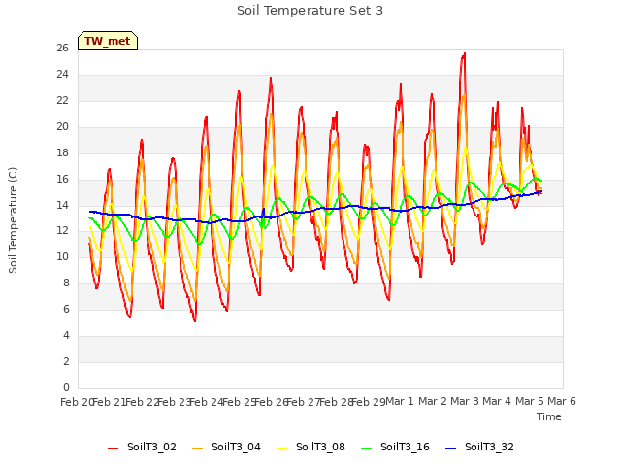The width and height of the screenshot is (621, 466).
Task: Click the 20 y-axis tick label
Action: tap(62, 127)
